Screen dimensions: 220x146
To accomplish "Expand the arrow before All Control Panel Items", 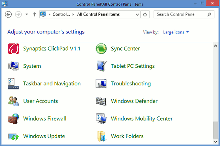I will [x=73, y=14].
